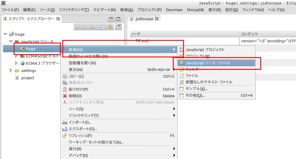
Task: Open the ソース(S) menu in menu bar
Action: pyautogui.click(x=47, y=10)
